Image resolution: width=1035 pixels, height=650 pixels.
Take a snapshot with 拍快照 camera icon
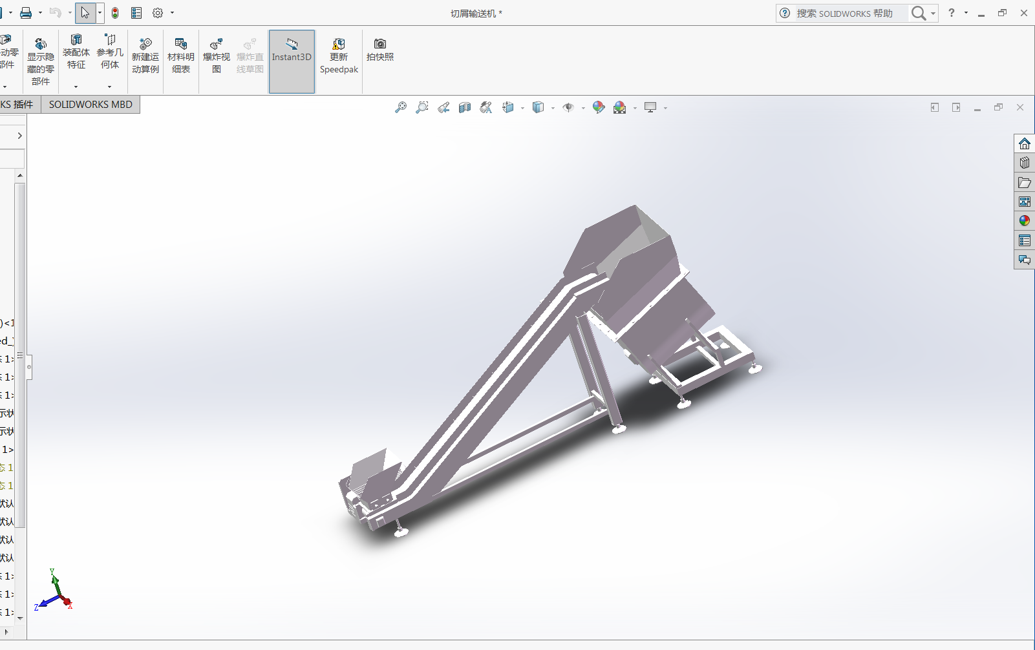point(380,50)
